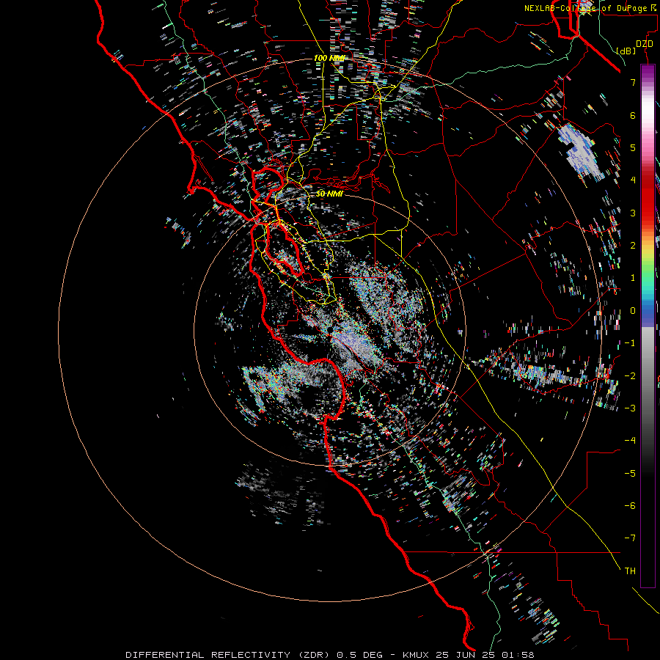Image resolution: width=660 pixels, height=660 pixels.
Task: Click the "100 NMI" range ring label
Action: [x=329, y=58]
